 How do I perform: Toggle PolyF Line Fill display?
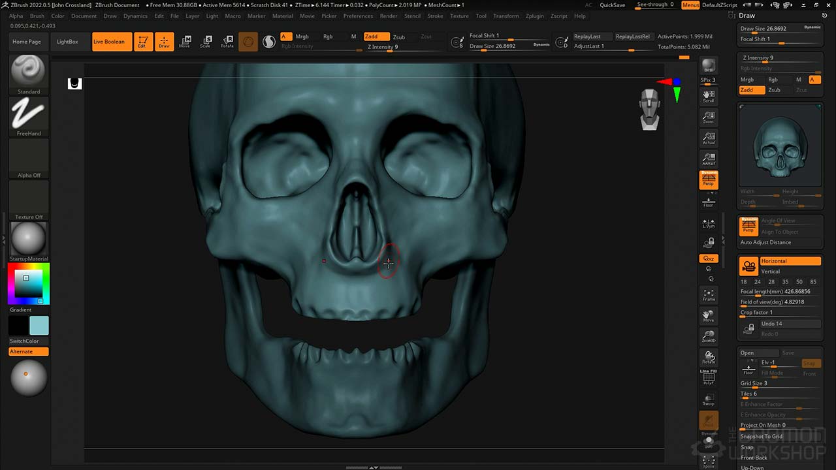click(709, 378)
